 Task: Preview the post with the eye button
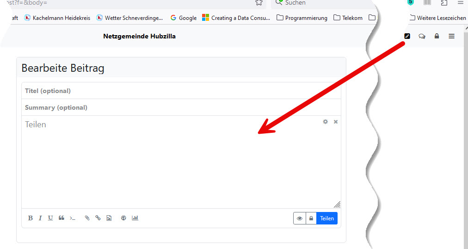(x=300, y=218)
